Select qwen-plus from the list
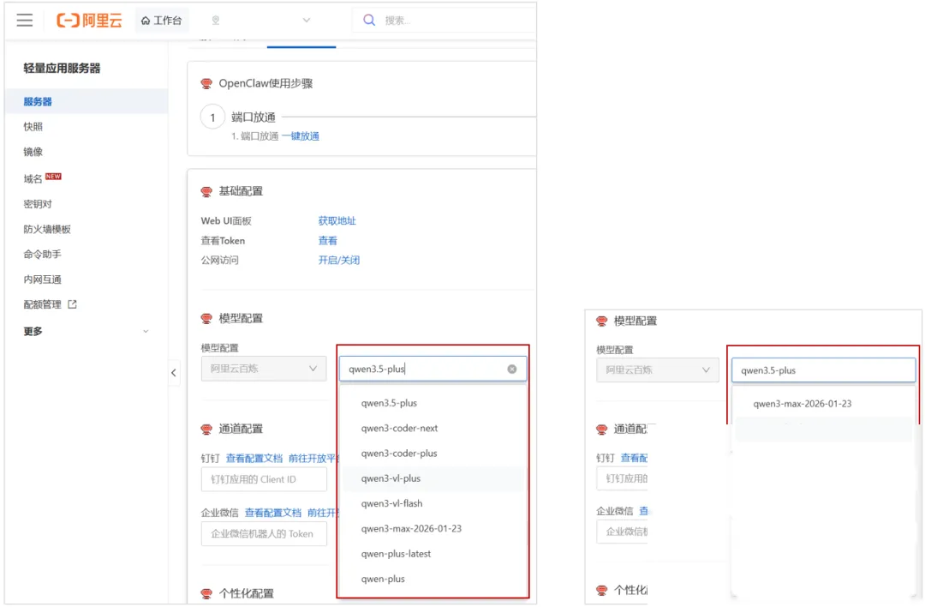This screenshot has height=607, width=925. coord(433,580)
